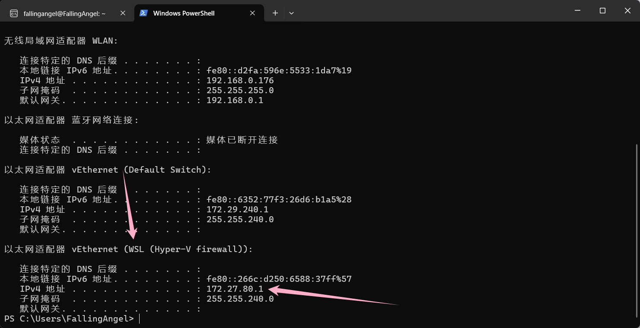Click IPv6 address fe80::266c:d250:6588:37ff%57
This screenshot has width=640, height=328.
pos(279,279)
